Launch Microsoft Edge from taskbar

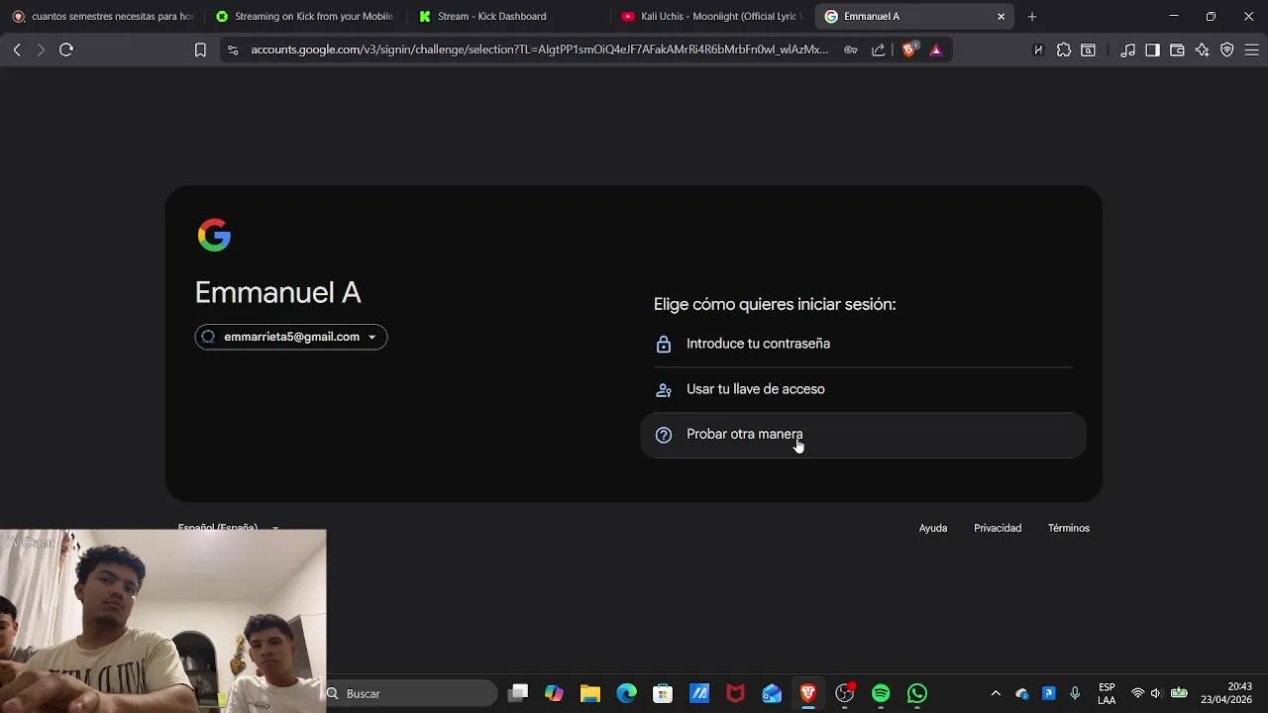[x=627, y=693]
